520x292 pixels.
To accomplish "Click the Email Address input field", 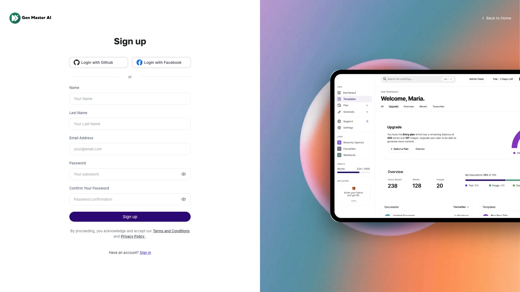I will point(130,149).
